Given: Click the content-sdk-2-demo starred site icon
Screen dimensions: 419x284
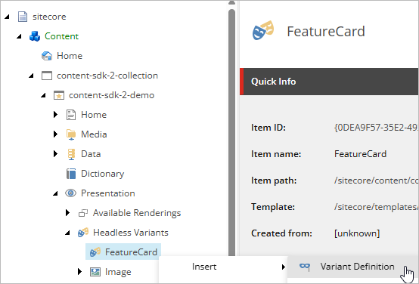Looking at the screenshot, I should [x=59, y=95].
